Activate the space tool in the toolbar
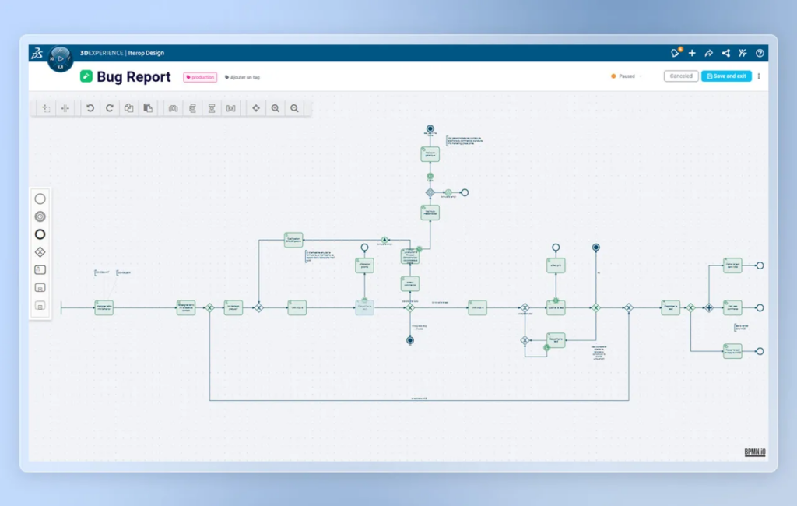797x506 pixels. pyautogui.click(x=65, y=108)
